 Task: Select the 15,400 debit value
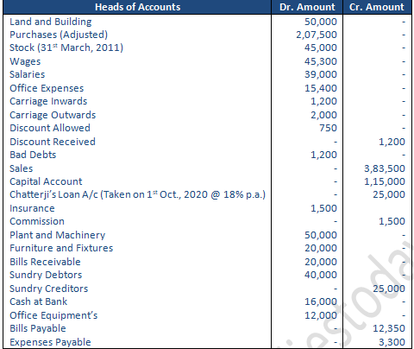(321, 88)
